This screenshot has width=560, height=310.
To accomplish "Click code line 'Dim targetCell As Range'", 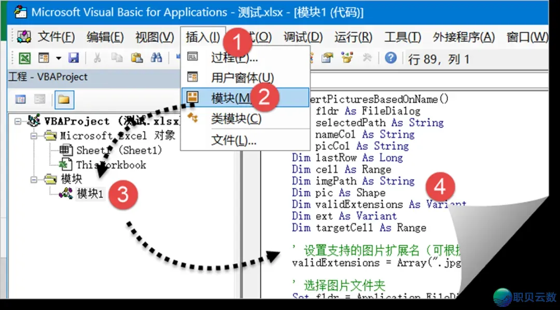I will 359,228.
